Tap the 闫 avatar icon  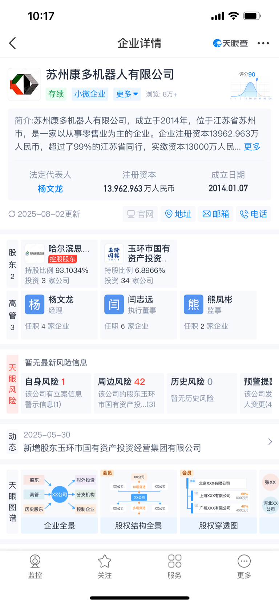114,304
